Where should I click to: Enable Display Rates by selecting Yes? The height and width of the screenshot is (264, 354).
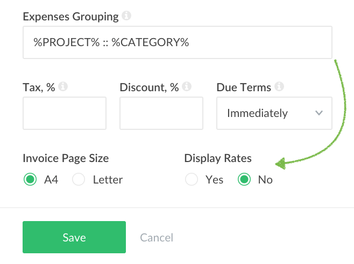[192, 180]
